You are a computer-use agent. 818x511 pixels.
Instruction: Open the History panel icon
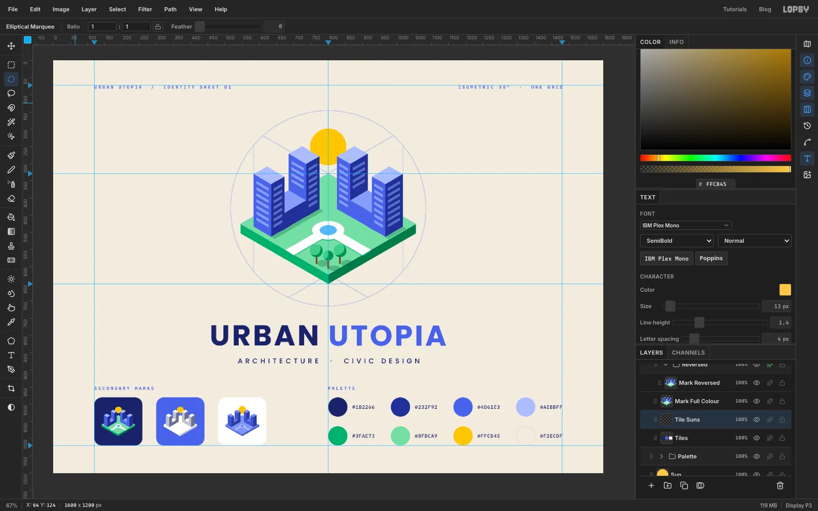pyautogui.click(x=807, y=126)
